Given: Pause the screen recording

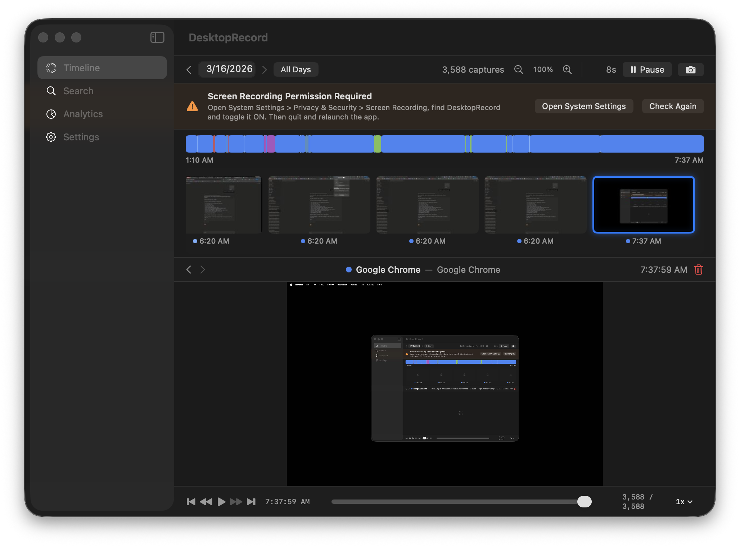Looking at the screenshot, I should point(647,69).
